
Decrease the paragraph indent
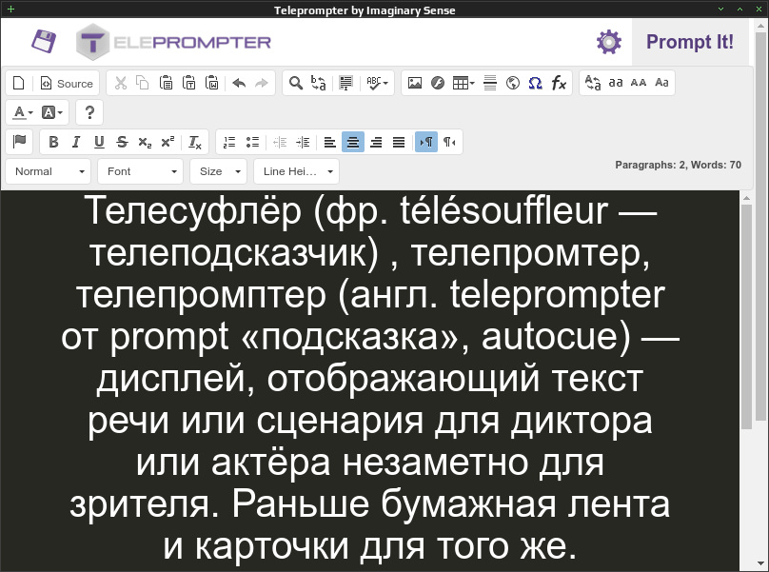[x=280, y=142]
